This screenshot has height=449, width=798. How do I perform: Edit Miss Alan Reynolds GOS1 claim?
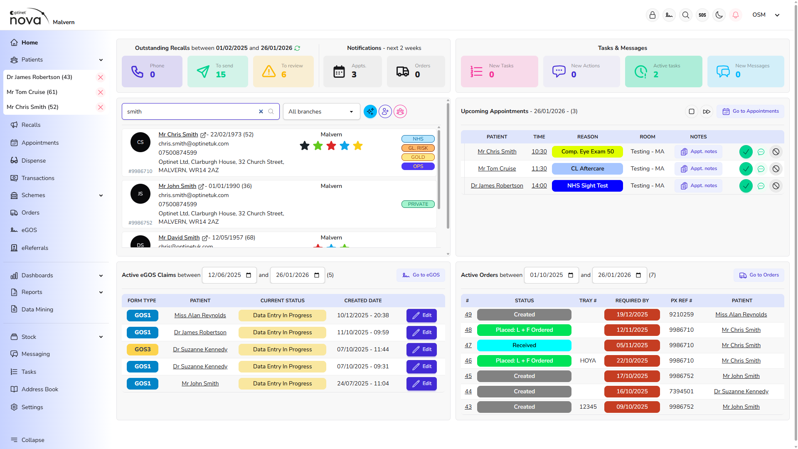coord(421,315)
